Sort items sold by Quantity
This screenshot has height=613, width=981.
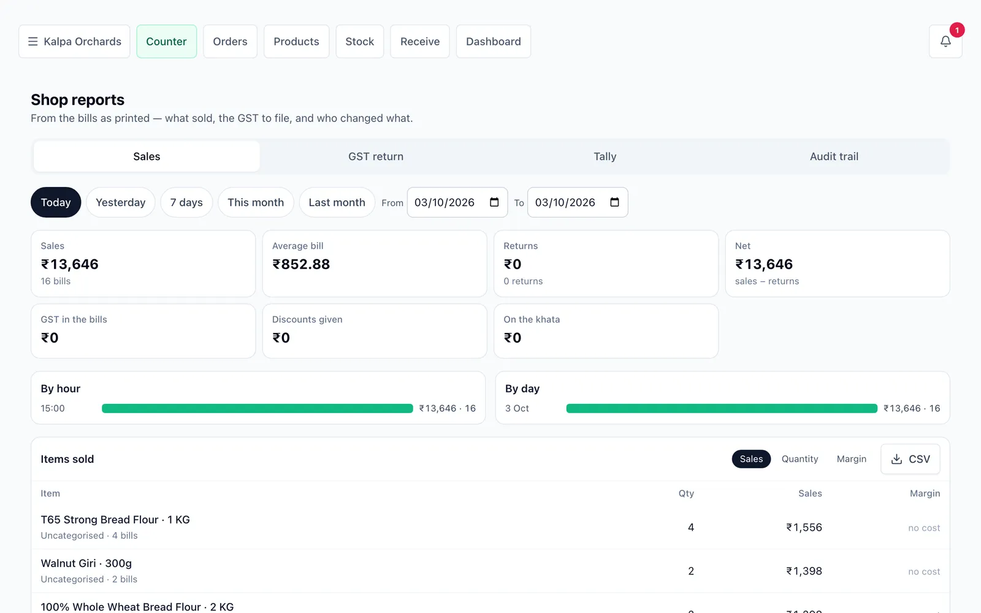(x=800, y=459)
